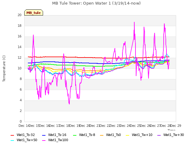Click the Temperature (C) axis label
Screen dimensions: 194x146
(x=4, y=68)
